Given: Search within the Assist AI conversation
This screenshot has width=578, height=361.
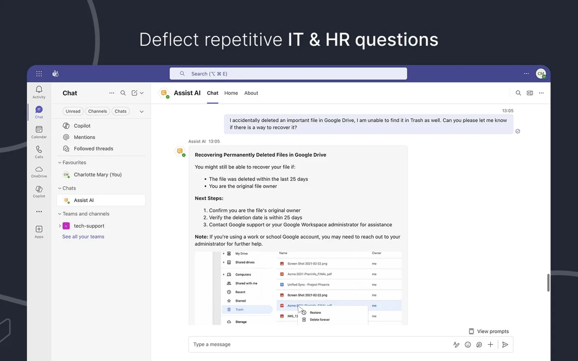Looking at the screenshot, I should tap(518, 93).
